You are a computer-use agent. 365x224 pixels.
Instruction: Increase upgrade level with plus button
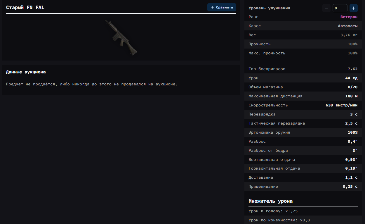coord(353,8)
